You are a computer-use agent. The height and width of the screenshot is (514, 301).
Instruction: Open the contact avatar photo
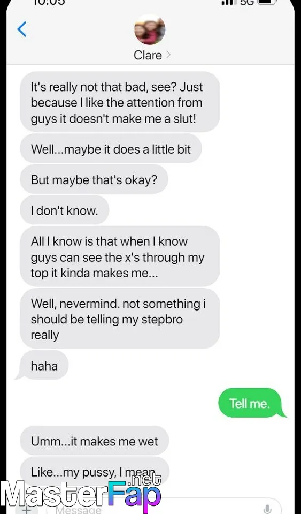[150, 29]
